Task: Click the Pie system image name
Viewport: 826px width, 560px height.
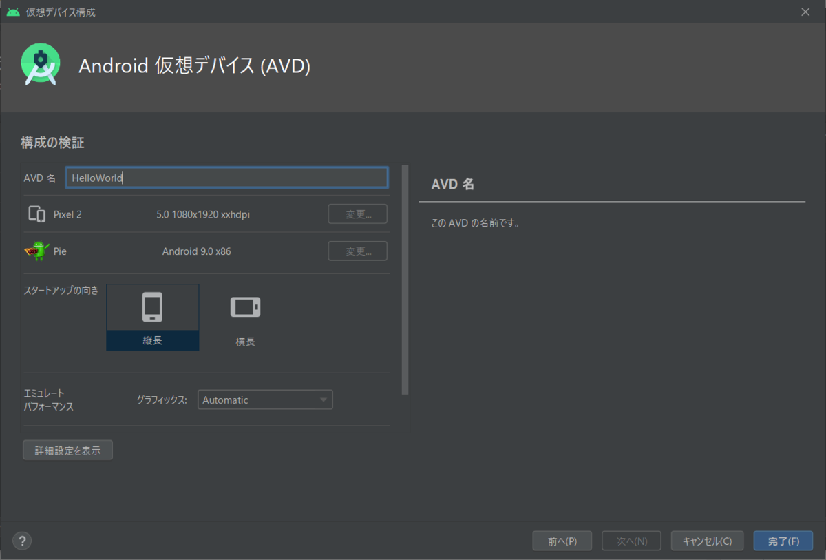Action: coord(60,251)
